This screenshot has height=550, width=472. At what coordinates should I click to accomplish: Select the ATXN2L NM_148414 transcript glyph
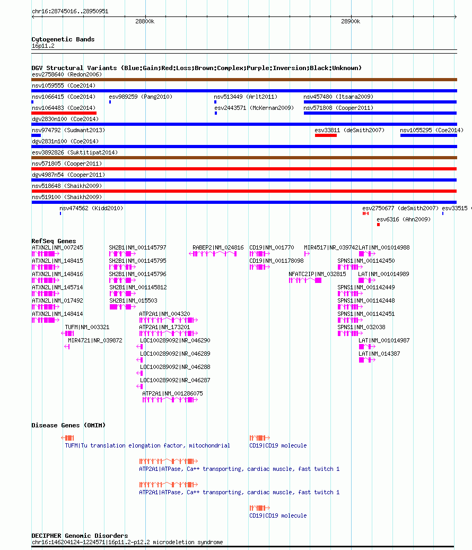tap(46, 320)
